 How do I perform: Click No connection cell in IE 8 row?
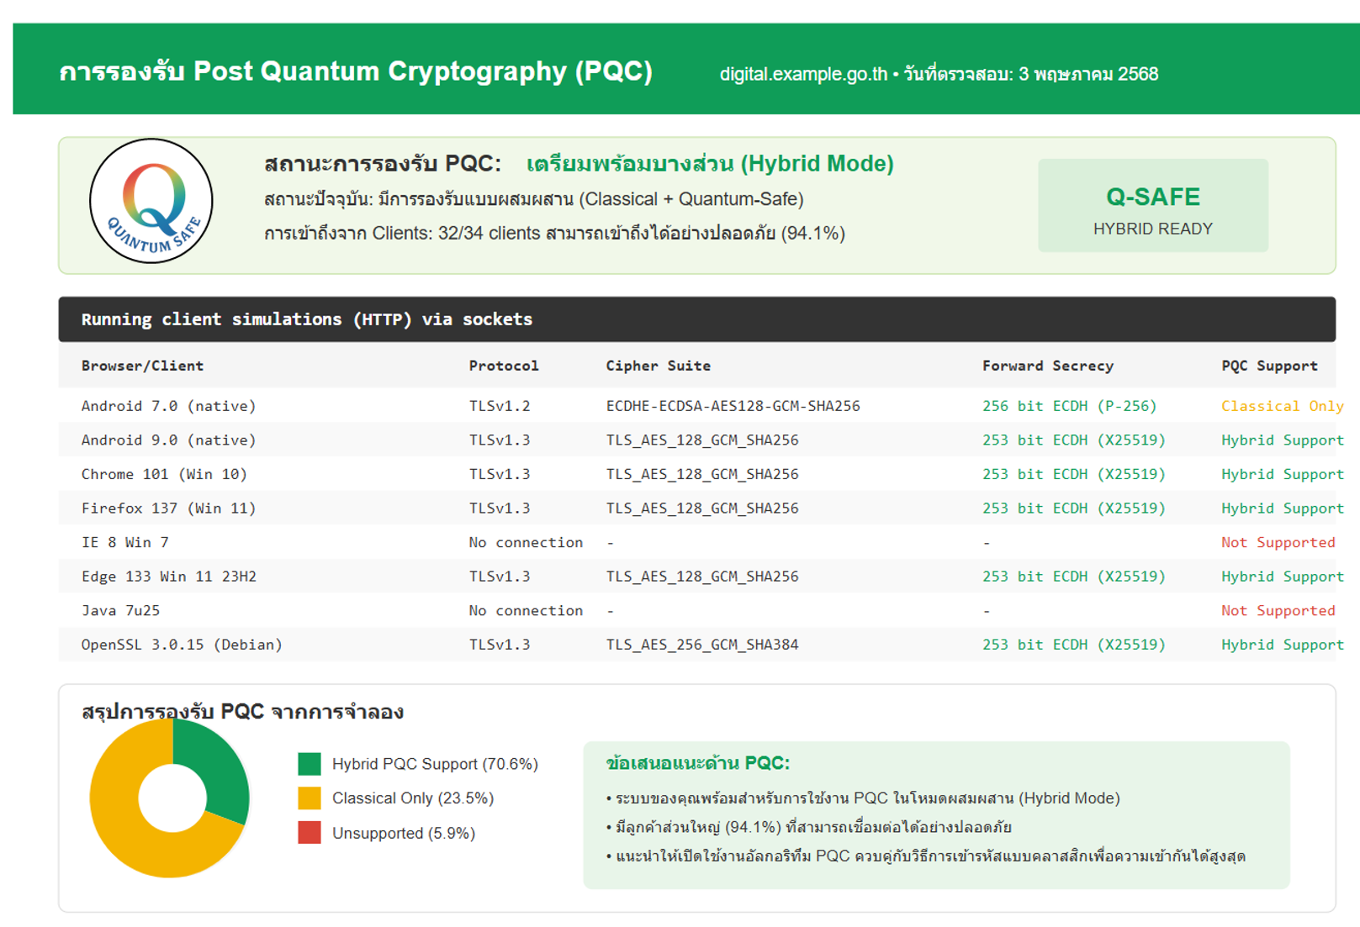tap(526, 542)
